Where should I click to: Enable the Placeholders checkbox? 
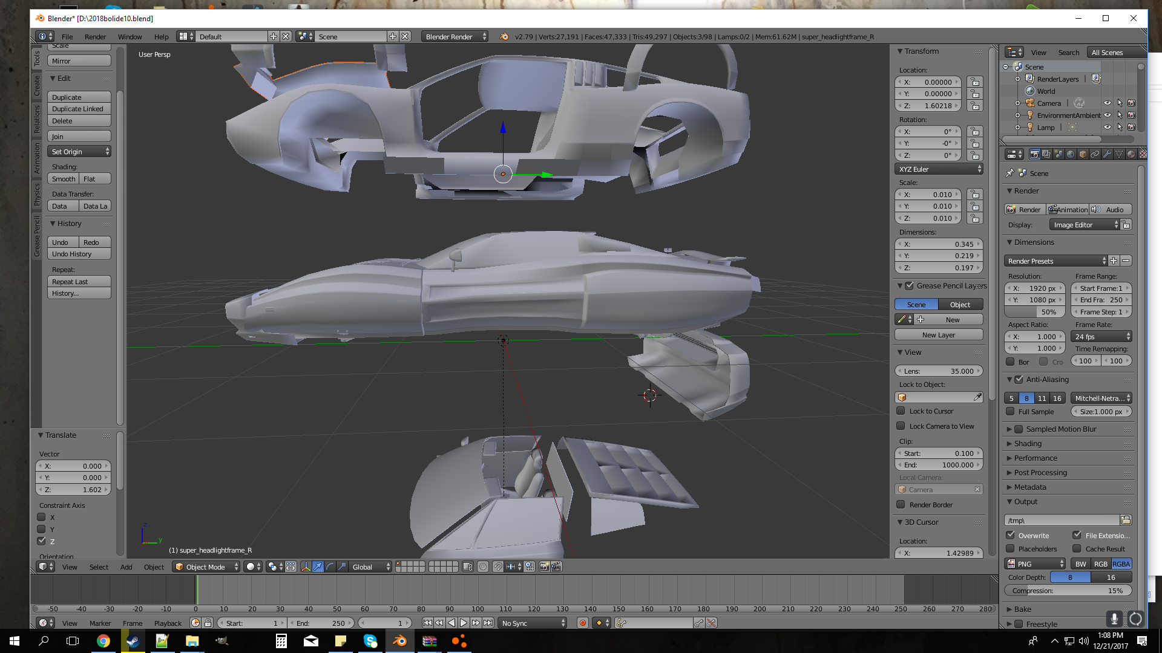point(1011,549)
